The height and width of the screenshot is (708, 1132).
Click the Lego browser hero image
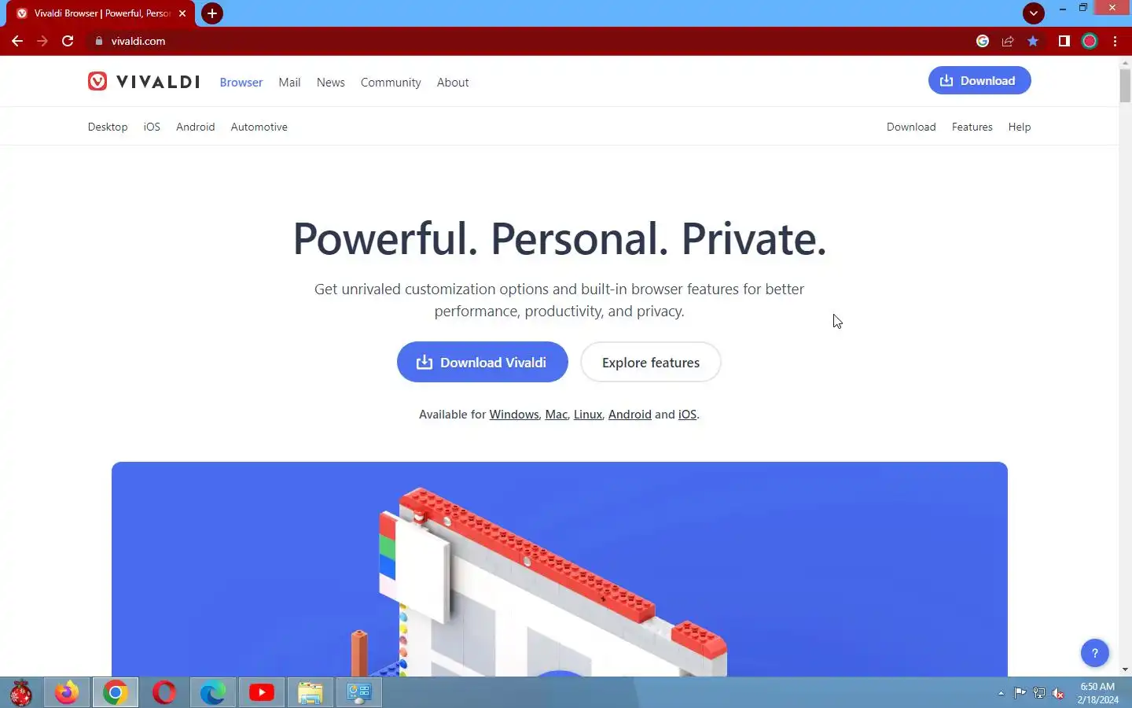560,569
